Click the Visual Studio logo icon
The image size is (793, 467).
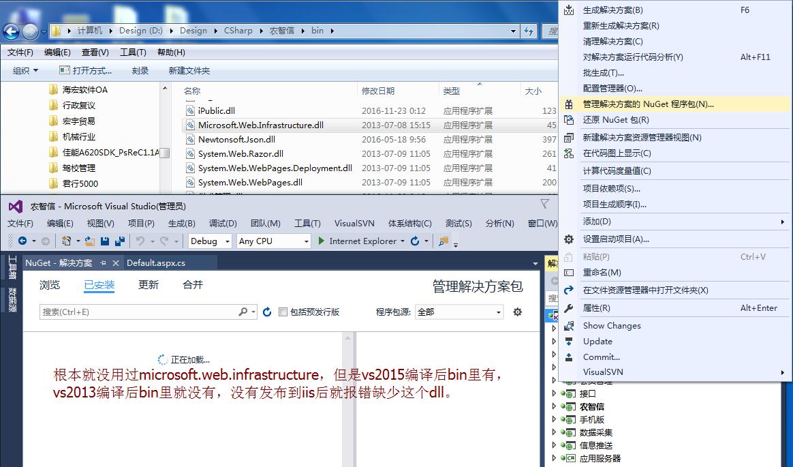16,207
